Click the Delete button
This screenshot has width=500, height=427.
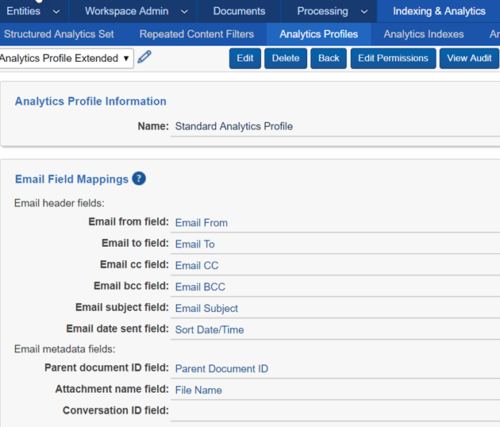click(x=286, y=59)
